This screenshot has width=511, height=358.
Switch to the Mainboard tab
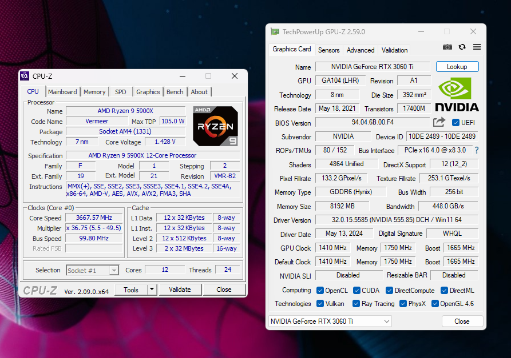point(62,92)
